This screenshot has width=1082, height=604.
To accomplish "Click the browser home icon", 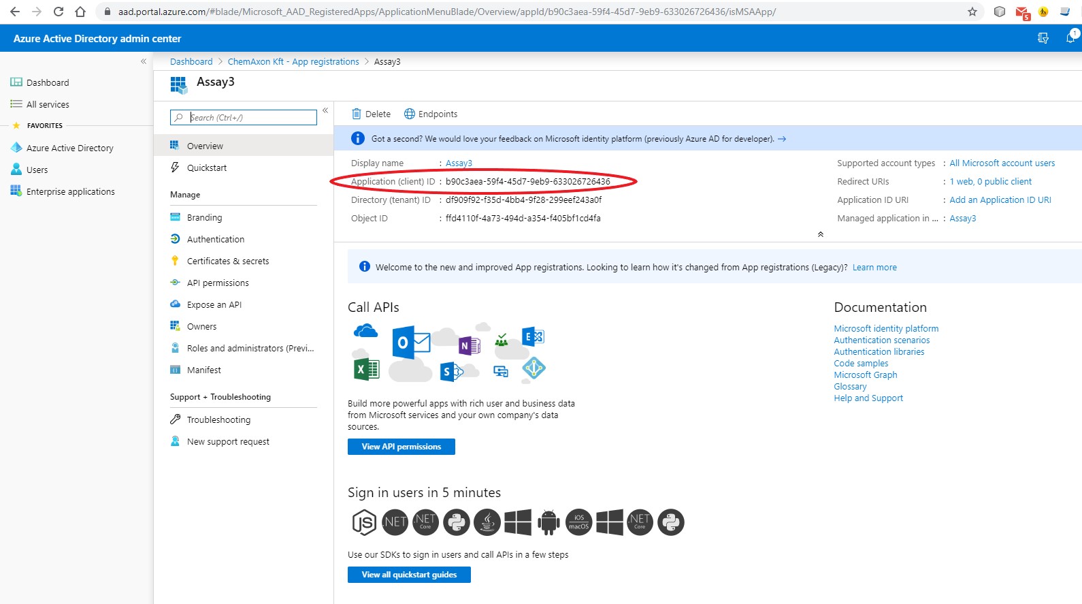I will point(80,12).
